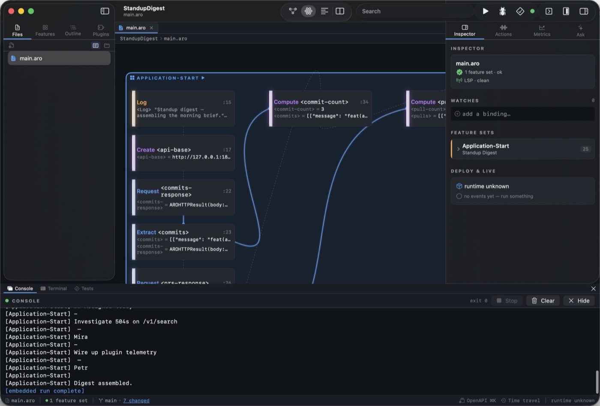Image resolution: width=600 pixels, height=406 pixels.
Task: Click the add a binding watch field
Action: [522, 114]
